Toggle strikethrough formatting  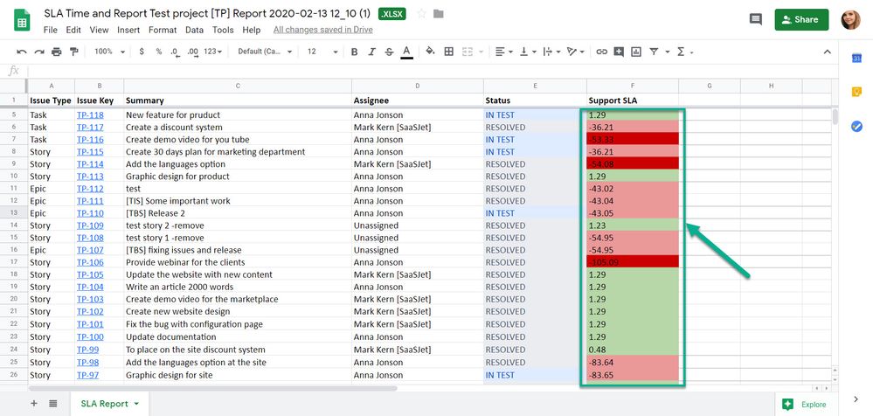(x=388, y=52)
